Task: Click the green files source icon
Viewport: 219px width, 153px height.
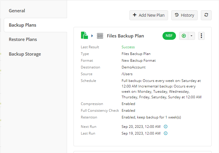Action: point(84,36)
